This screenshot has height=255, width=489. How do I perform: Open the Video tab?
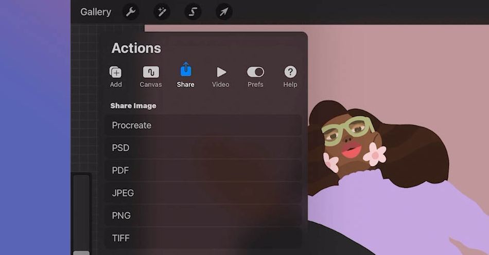point(220,77)
